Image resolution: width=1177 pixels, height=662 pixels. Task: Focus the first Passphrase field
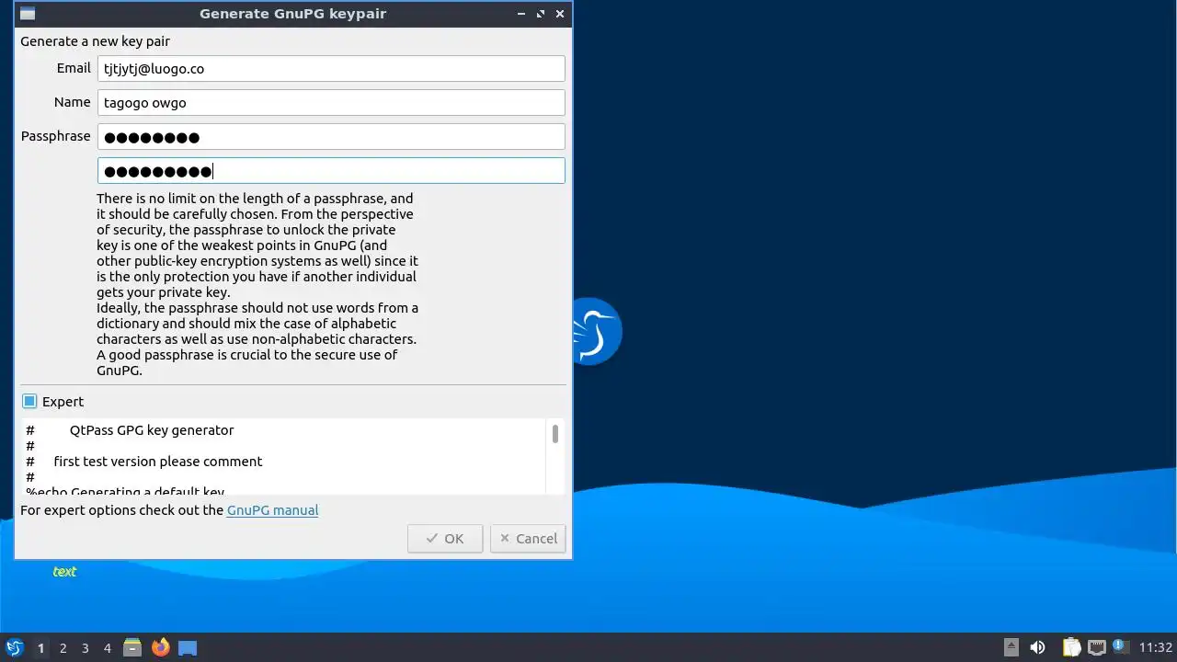coord(331,136)
